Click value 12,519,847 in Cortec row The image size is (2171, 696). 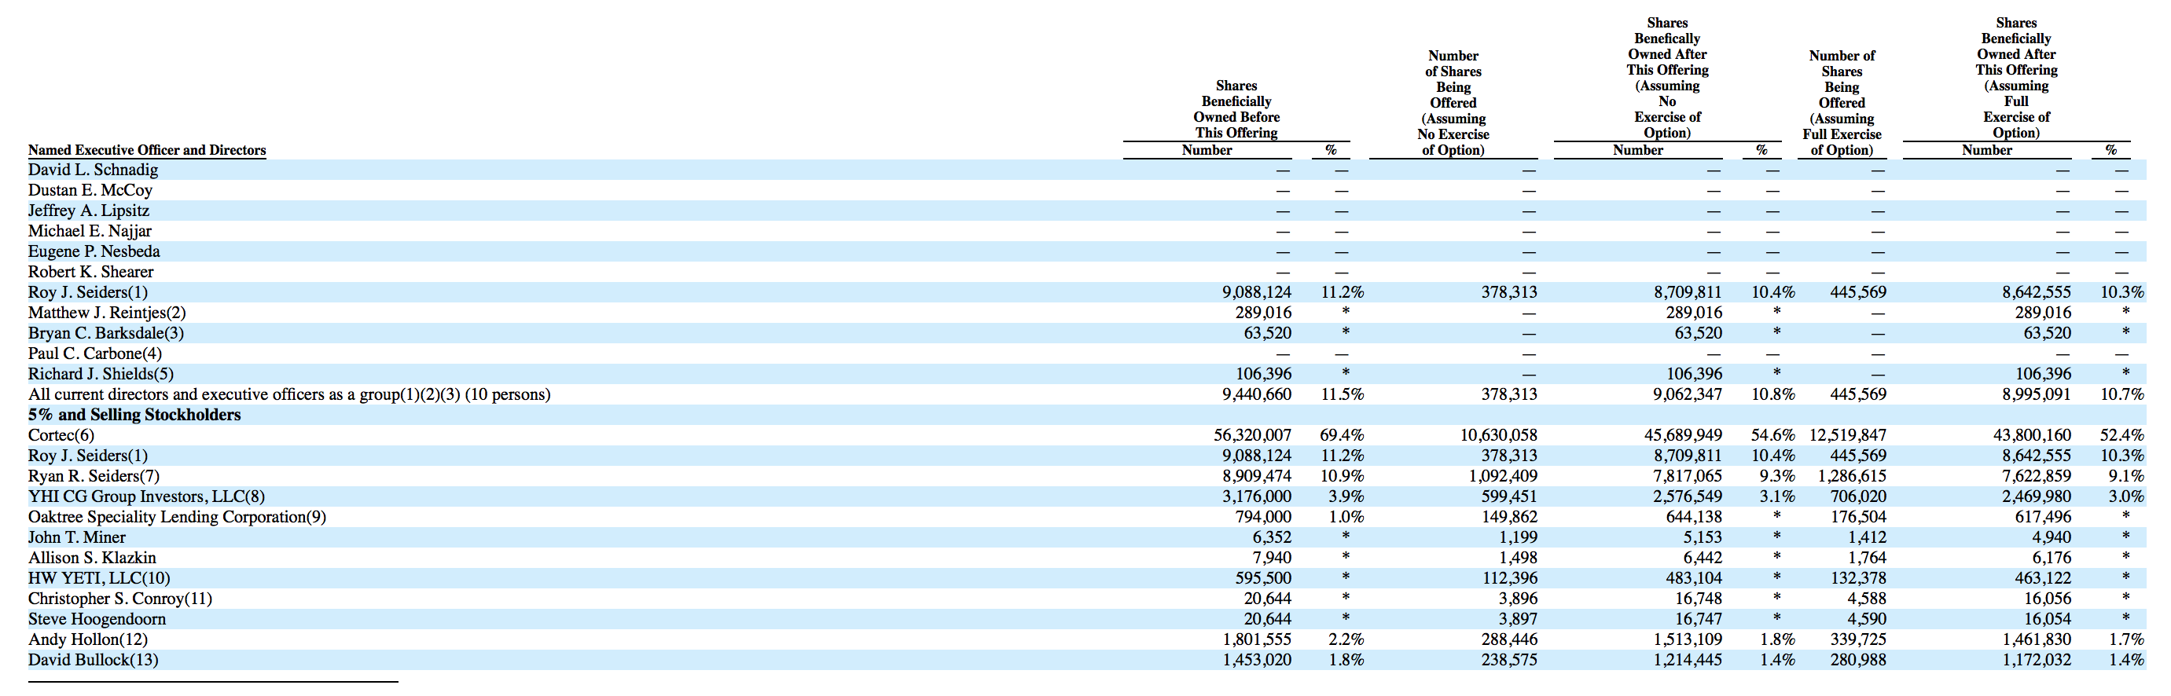click(1847, 434)
